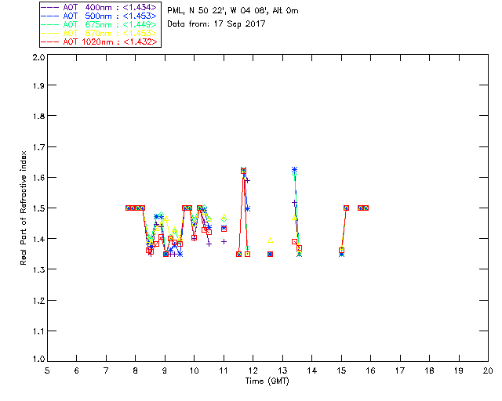Click the x-axis tick label 13
The width and height of the screenshot is (502, 401).
[282, 370]
